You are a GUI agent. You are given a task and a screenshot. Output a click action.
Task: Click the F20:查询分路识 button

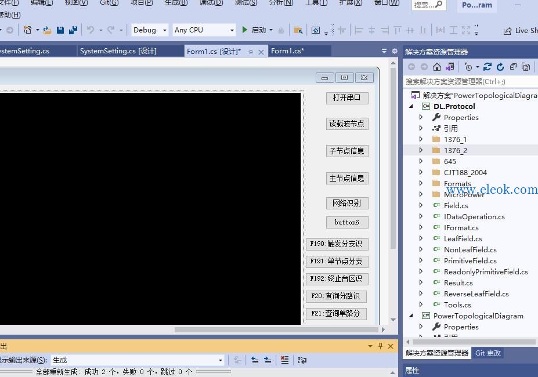point(336,296)
